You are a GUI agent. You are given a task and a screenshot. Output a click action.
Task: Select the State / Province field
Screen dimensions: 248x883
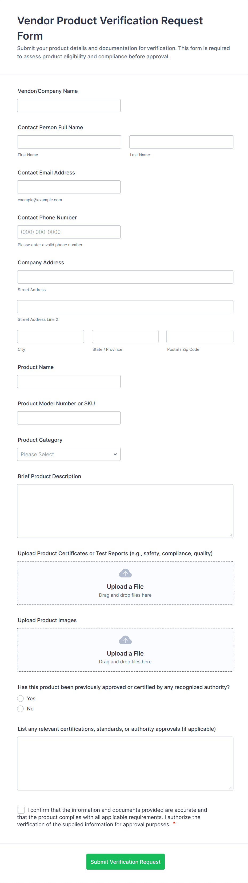click(x=125, y=336)
